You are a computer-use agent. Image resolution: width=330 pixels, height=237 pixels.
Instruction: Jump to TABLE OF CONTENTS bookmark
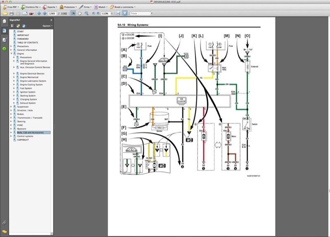(28, 43)
